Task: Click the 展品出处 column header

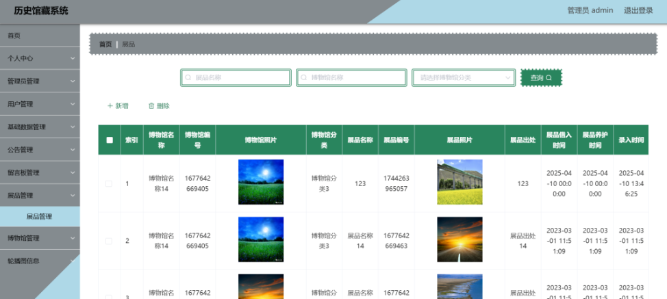Action: [523, 140]
